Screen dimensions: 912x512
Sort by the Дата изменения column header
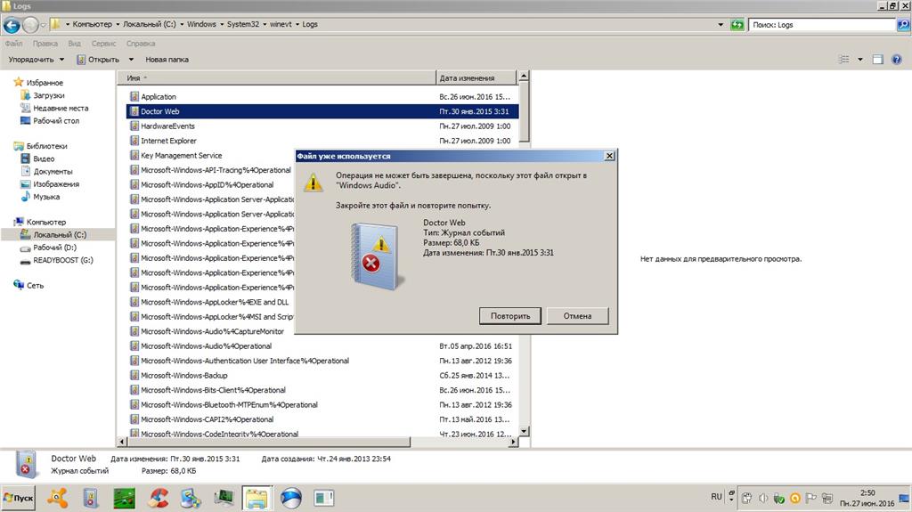(476, 78)
